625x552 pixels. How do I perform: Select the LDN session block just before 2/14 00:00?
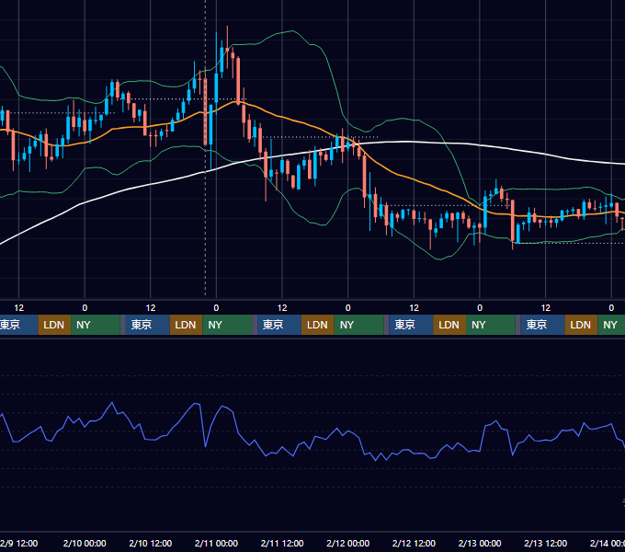click(581, 325)
